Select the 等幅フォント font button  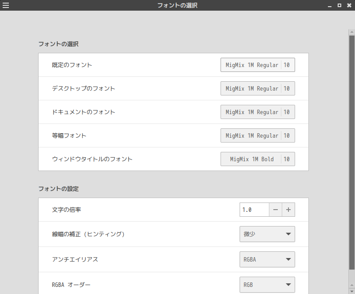click(x=258, y=135)
